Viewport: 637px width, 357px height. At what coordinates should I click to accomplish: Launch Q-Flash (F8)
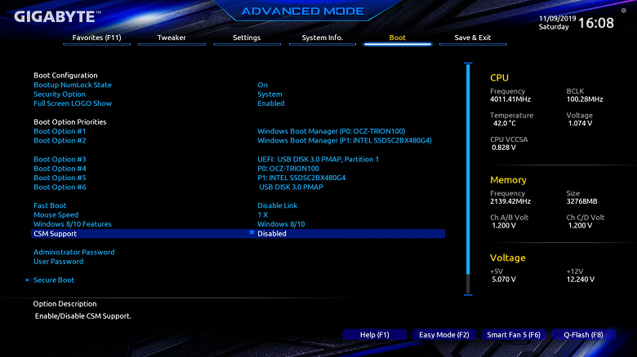click(583, 335)
